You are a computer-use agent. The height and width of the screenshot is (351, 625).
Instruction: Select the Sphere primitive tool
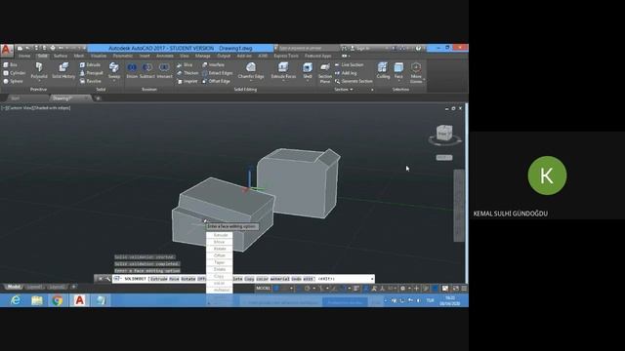pyautogui.click(x=13, y=81)
